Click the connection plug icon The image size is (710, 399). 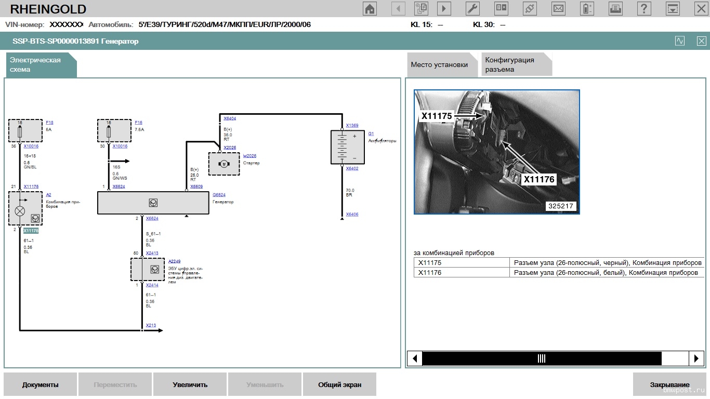(530, 8)
